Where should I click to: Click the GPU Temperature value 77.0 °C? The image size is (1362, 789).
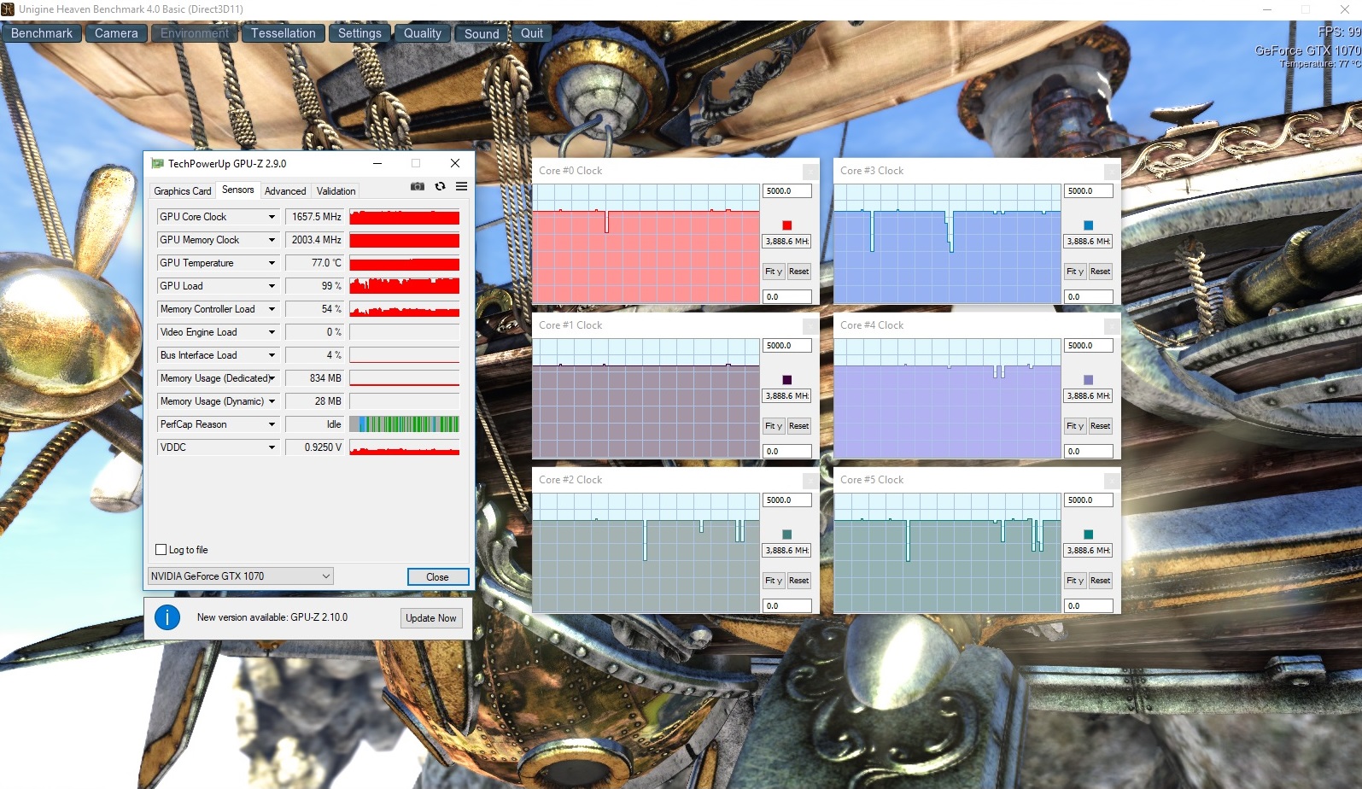pyautogui.click(x=315, y=263)
